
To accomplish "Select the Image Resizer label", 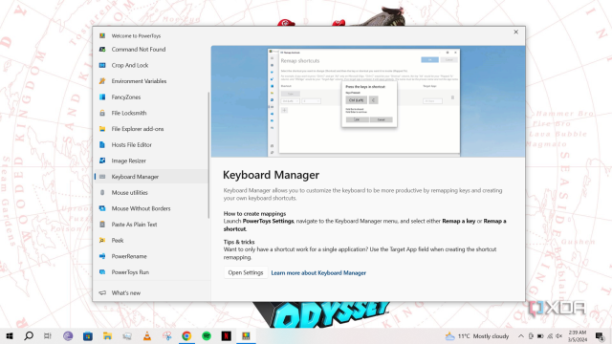I will click(x=129, y=161).
